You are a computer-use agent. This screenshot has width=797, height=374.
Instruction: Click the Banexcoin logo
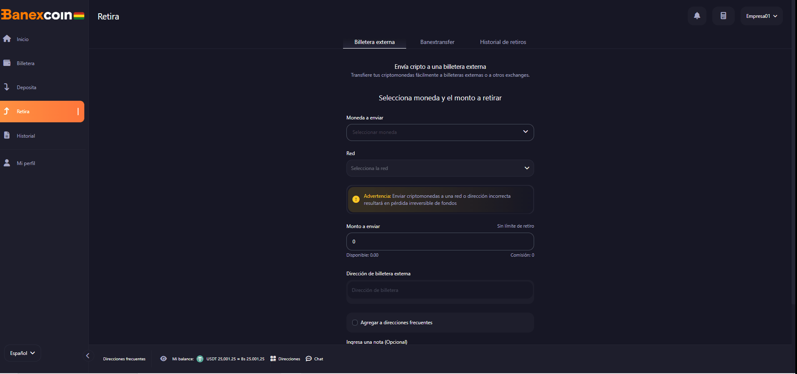point(43,15)
